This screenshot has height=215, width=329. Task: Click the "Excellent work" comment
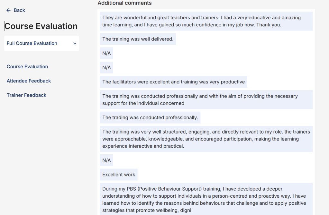[x=119, y=175]
